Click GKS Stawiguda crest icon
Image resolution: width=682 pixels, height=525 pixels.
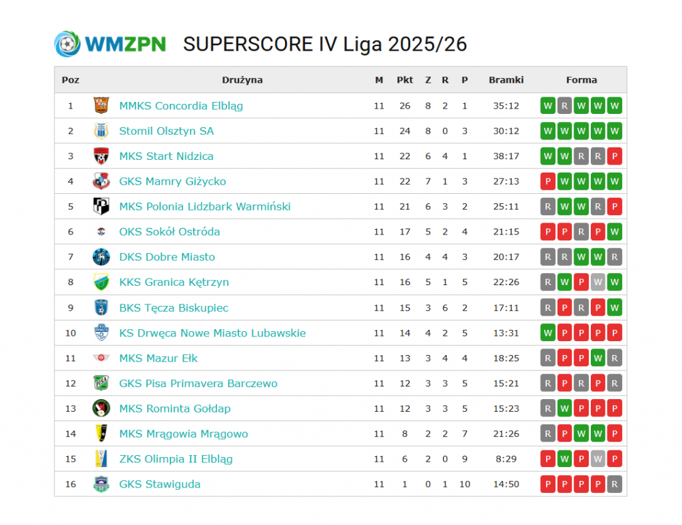click(101, 484)
